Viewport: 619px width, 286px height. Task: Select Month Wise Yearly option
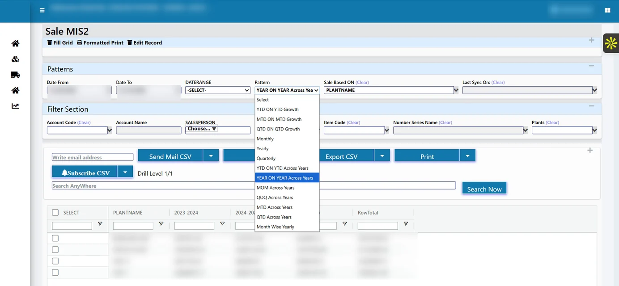[287, 227]
